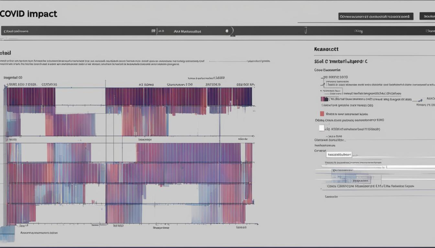Click the curved bracket icon after the round dot
The image size is (435, 248).
pos(232,31)
